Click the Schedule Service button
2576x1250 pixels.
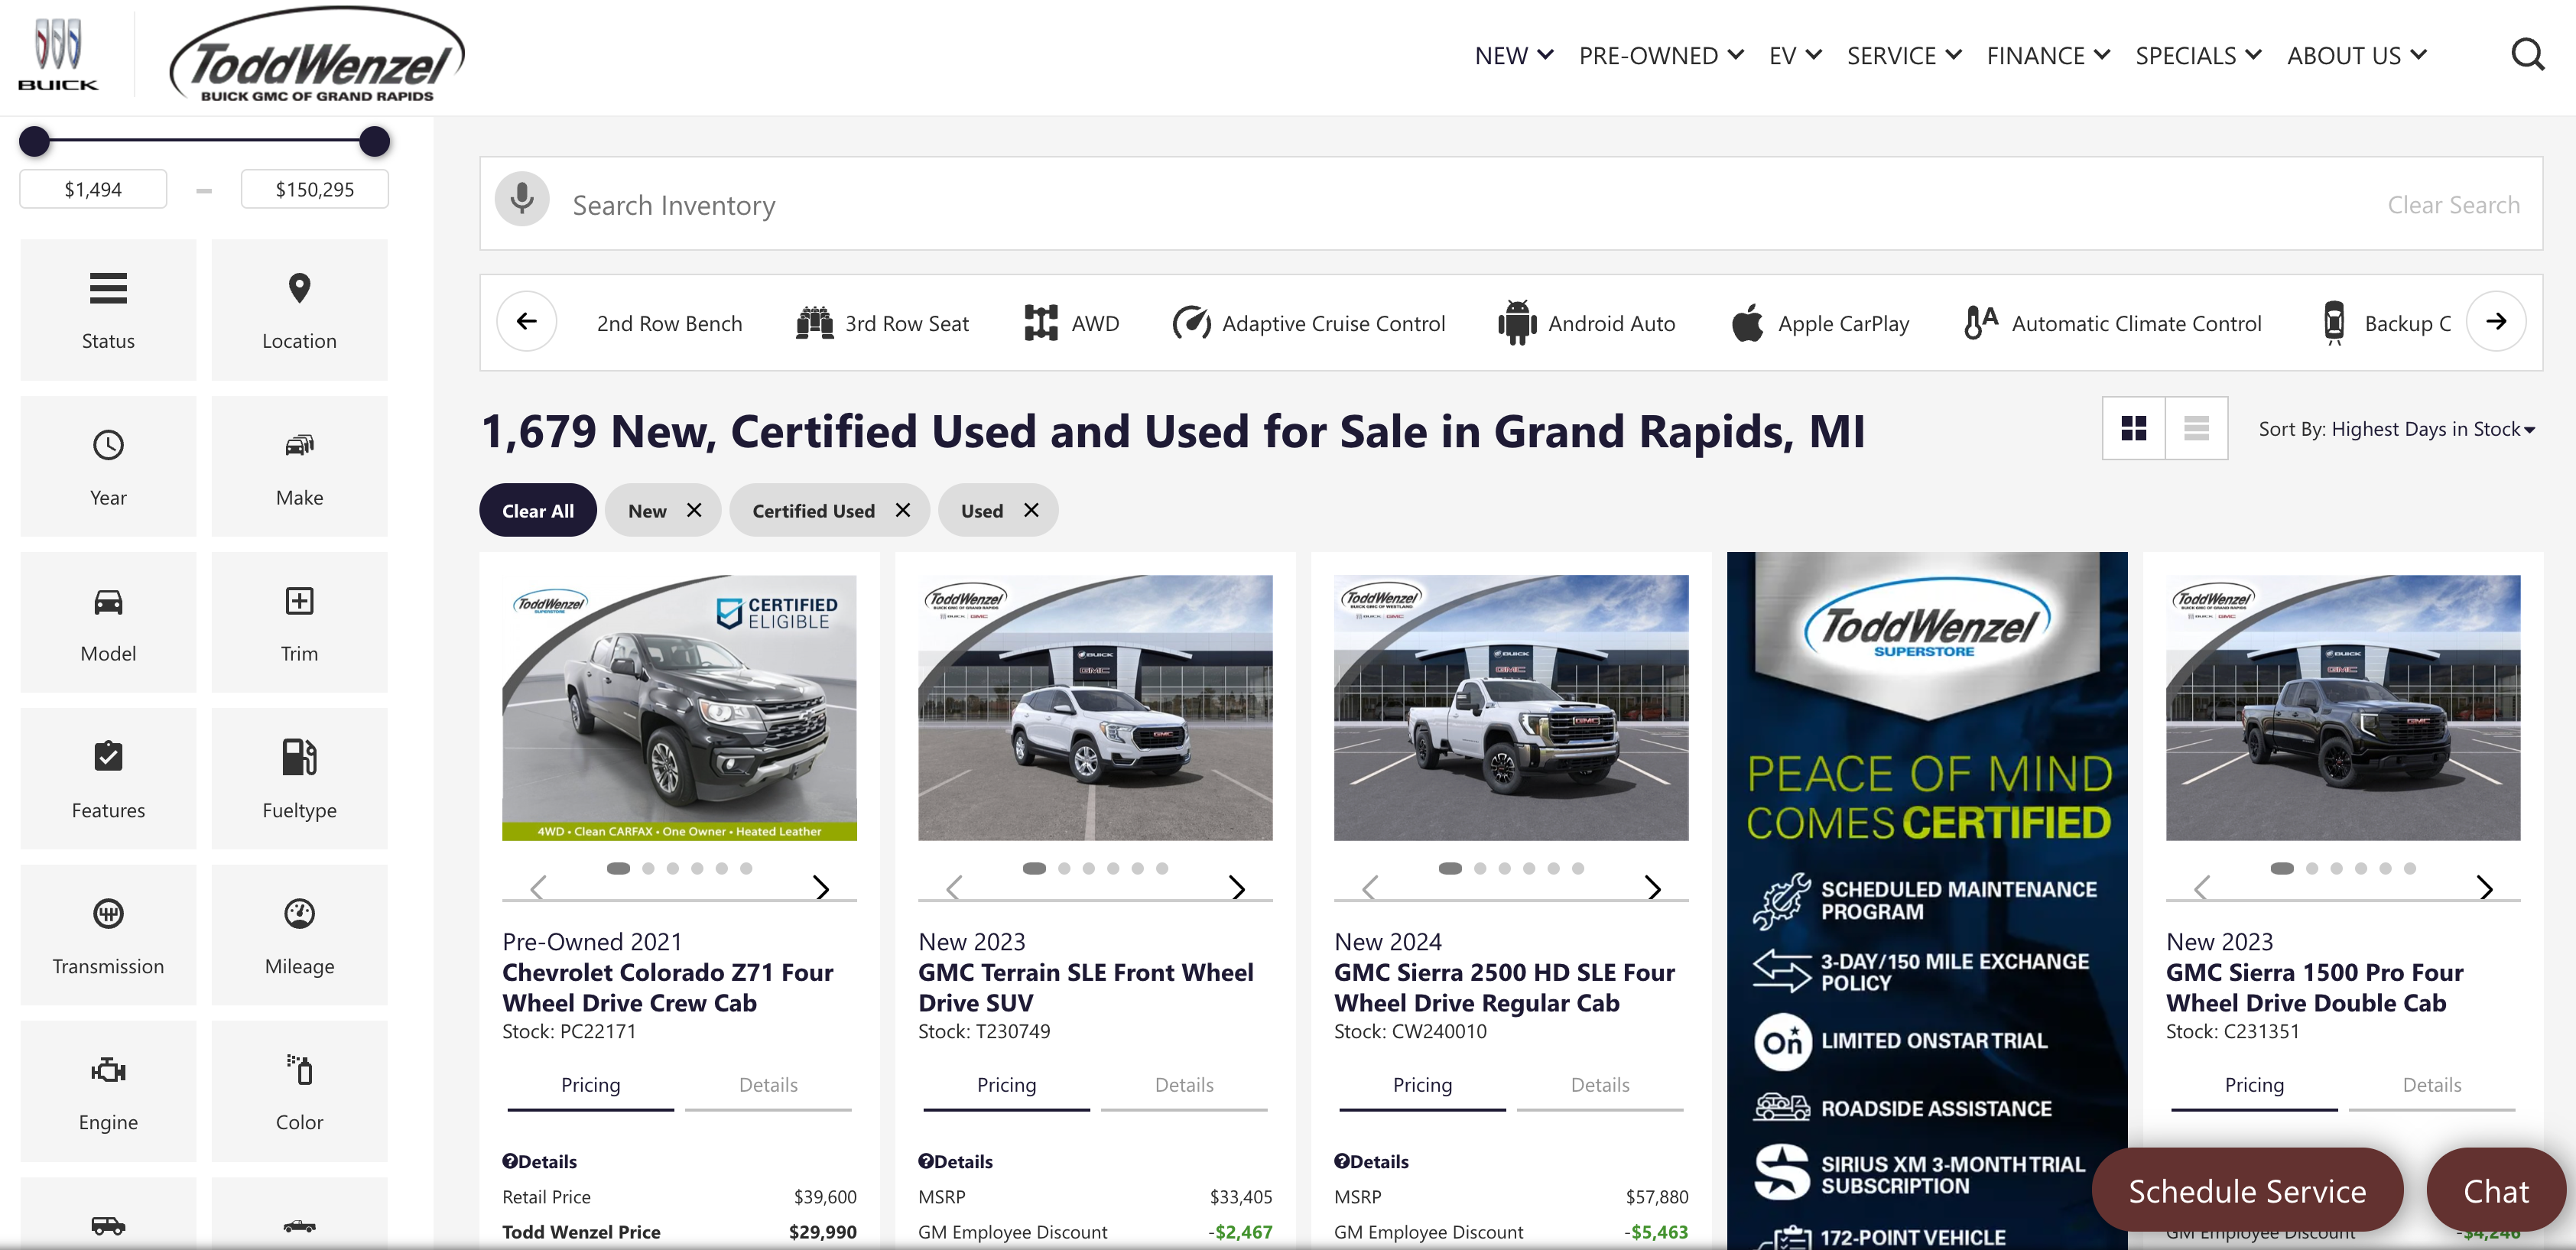2247,1190
